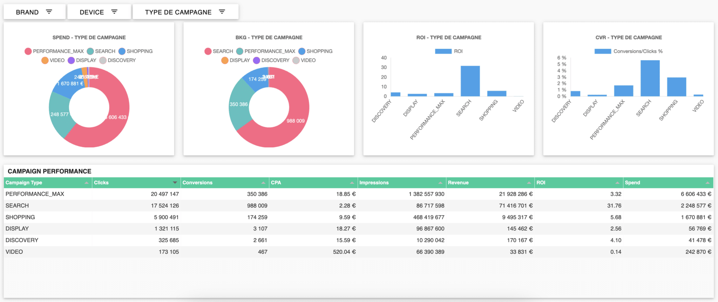This screenshot has width=718, height=302.
Task: Select the DISPLAY table row label
Action: point(17,229)
